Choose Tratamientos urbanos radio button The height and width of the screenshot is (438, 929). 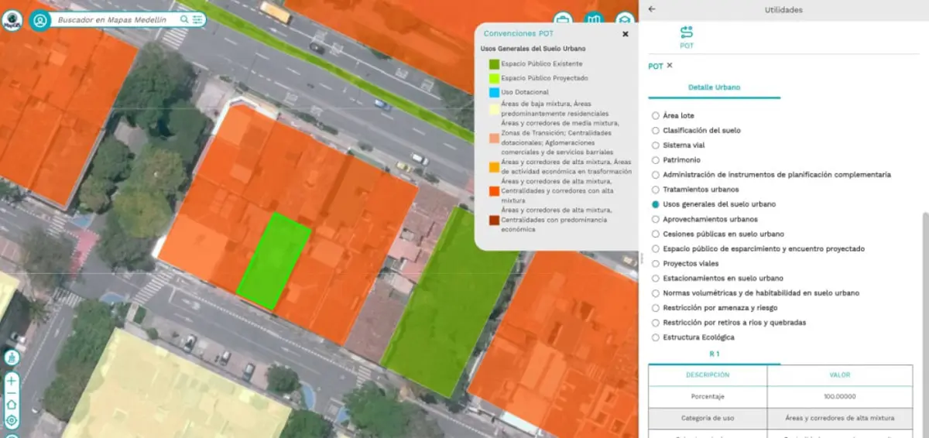pyautogui.click(x=656, y=190)
